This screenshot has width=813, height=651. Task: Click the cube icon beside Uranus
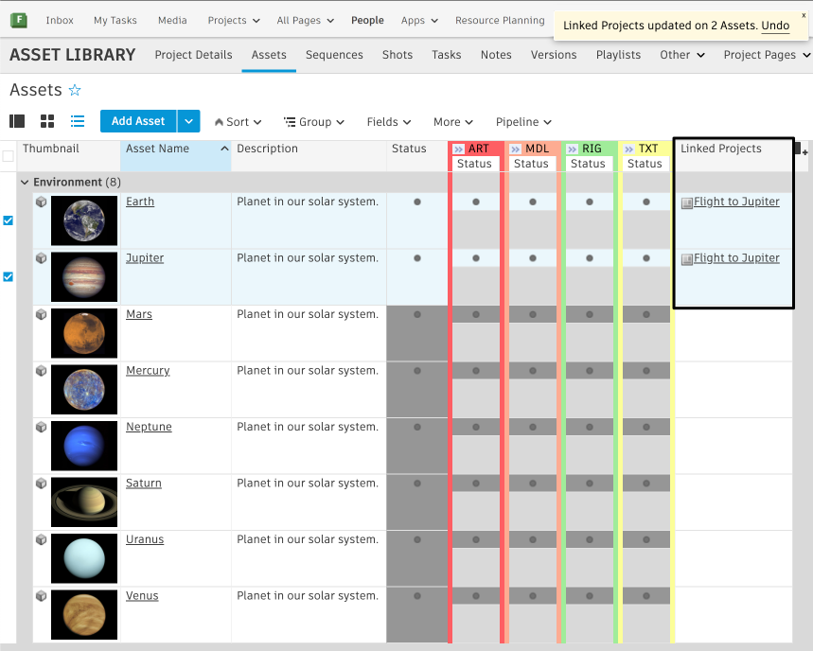(x=41, y=539)
